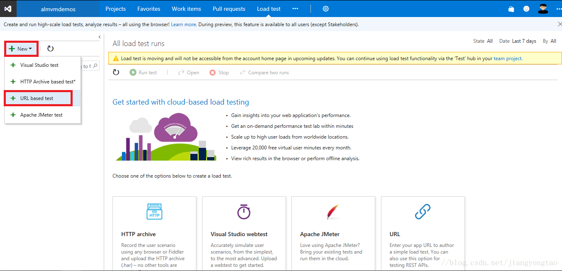Viewport: 562px width, 271px height.
Task: Follow the team project link
Action: coord(508,59)
